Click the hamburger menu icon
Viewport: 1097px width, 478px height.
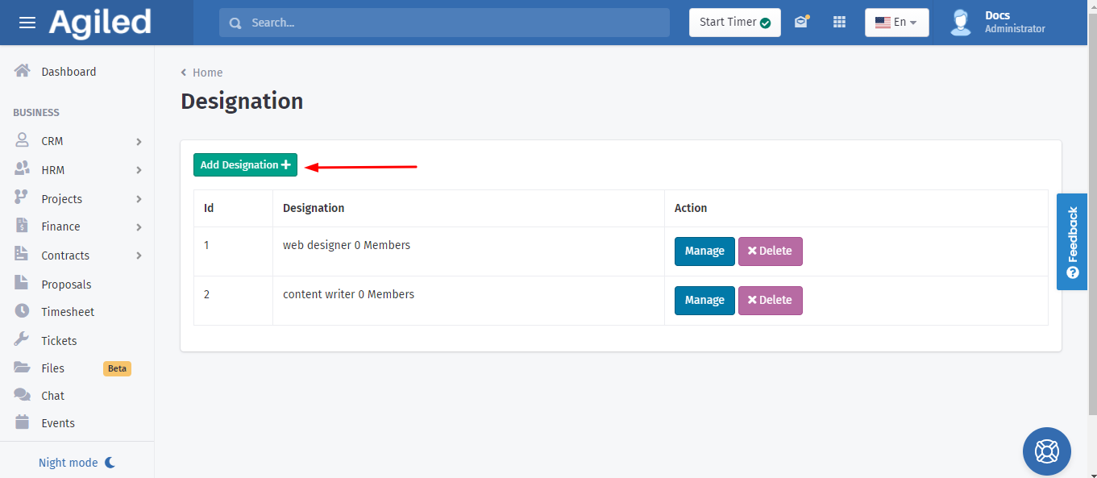[x=27, y=23]
